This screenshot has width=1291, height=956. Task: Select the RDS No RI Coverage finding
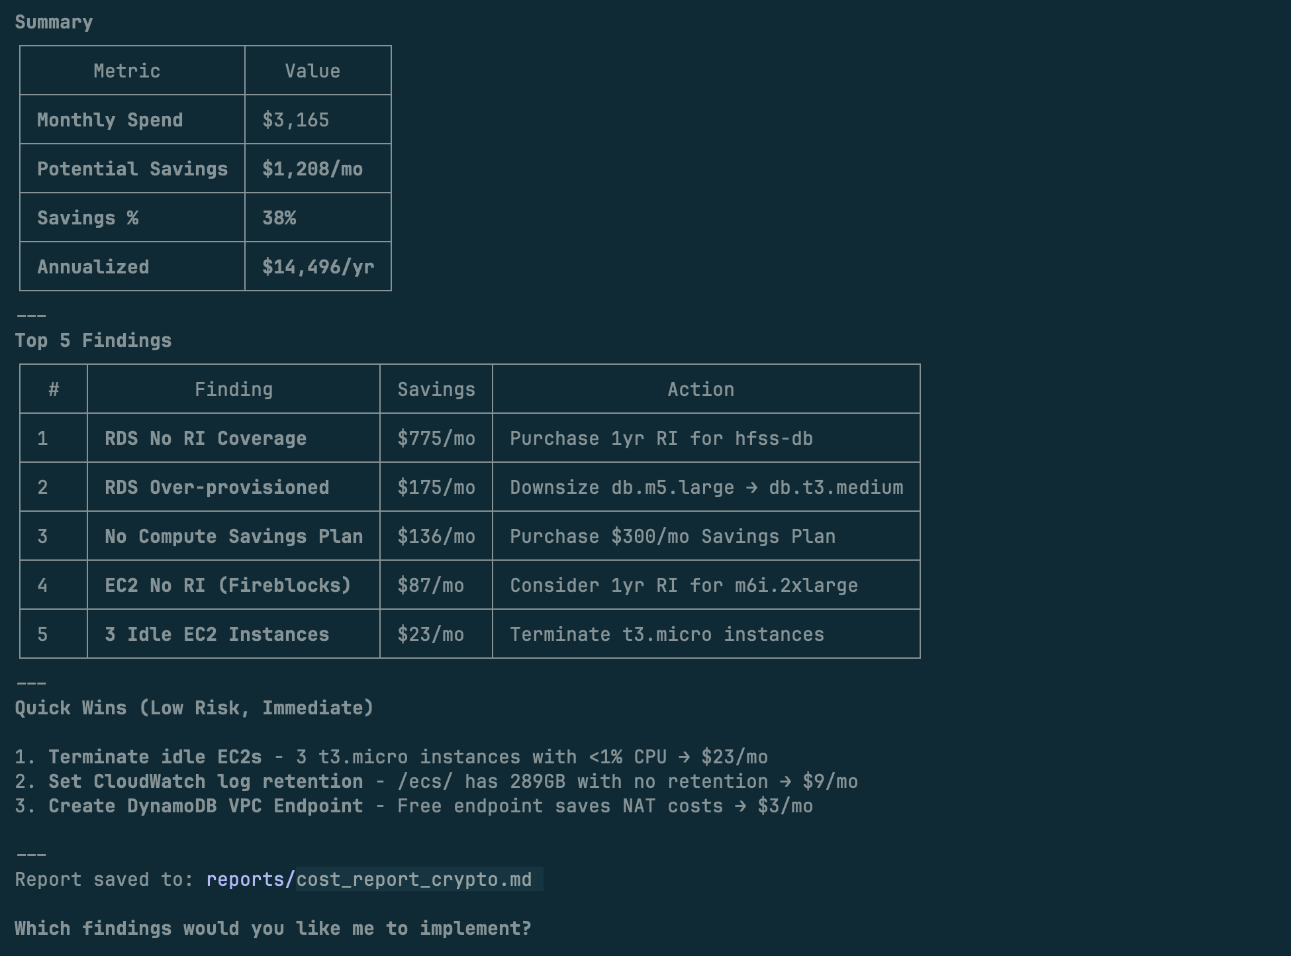(x=205, y=438)
